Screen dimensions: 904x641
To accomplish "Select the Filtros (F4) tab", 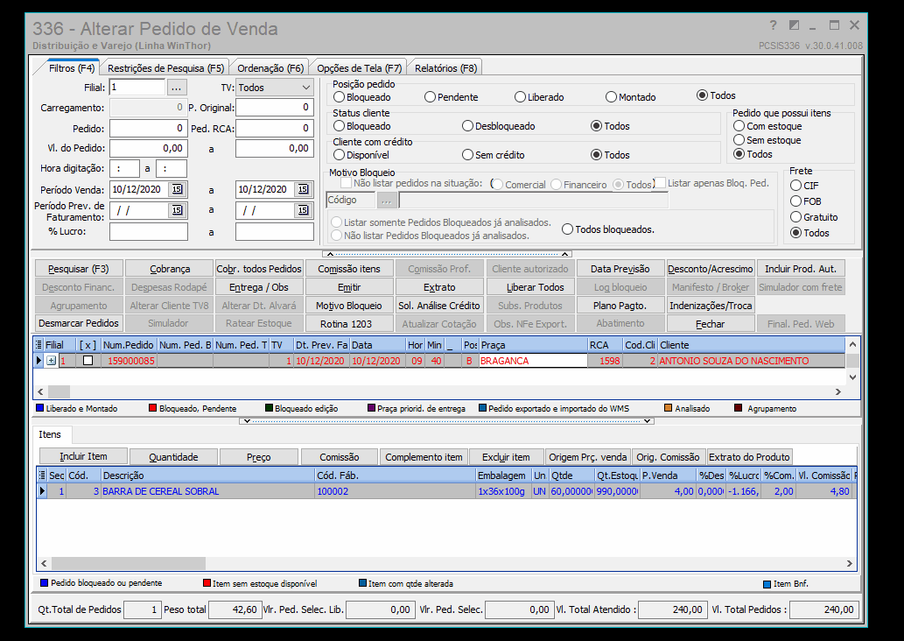I will click(x=71, y=68).
